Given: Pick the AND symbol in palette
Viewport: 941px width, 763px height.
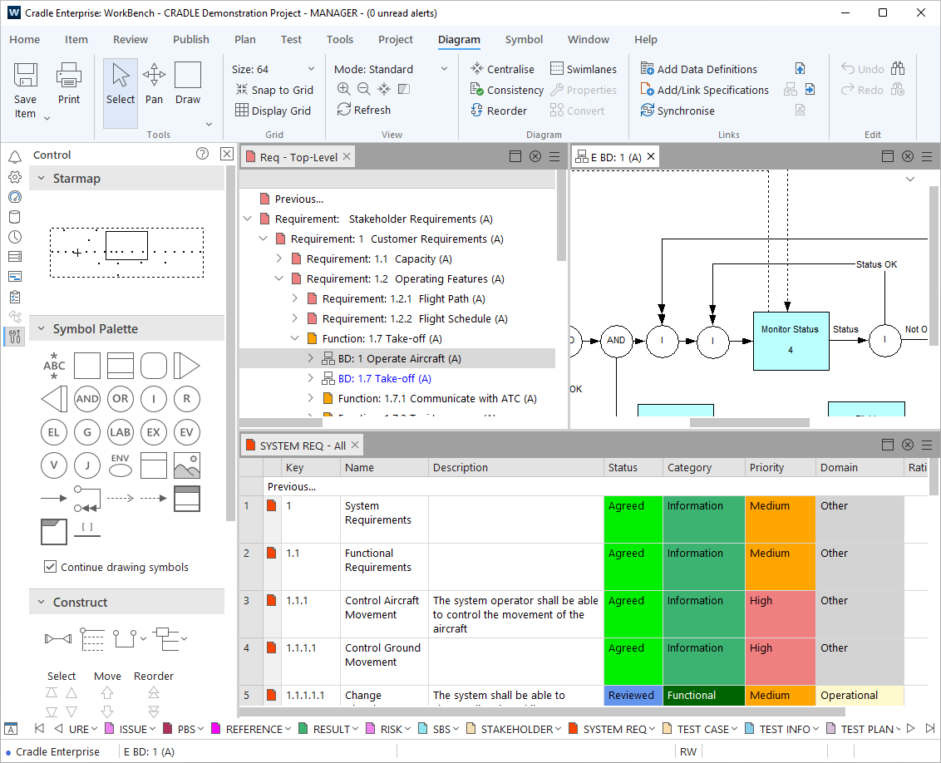Looking at the screenshot, I should tap(87, 399).
